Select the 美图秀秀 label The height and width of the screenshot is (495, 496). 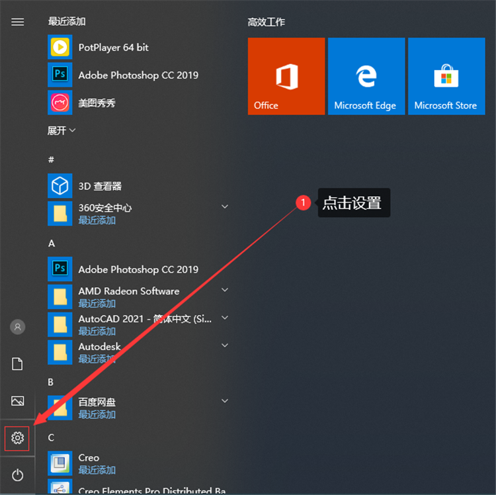(x=97, y=103)
